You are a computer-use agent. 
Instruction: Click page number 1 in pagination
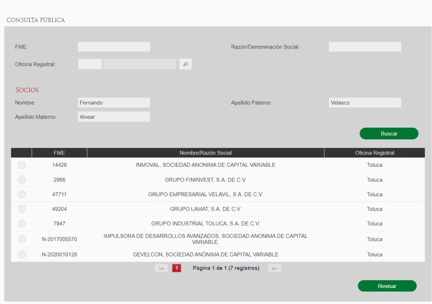tap(176, 268)
